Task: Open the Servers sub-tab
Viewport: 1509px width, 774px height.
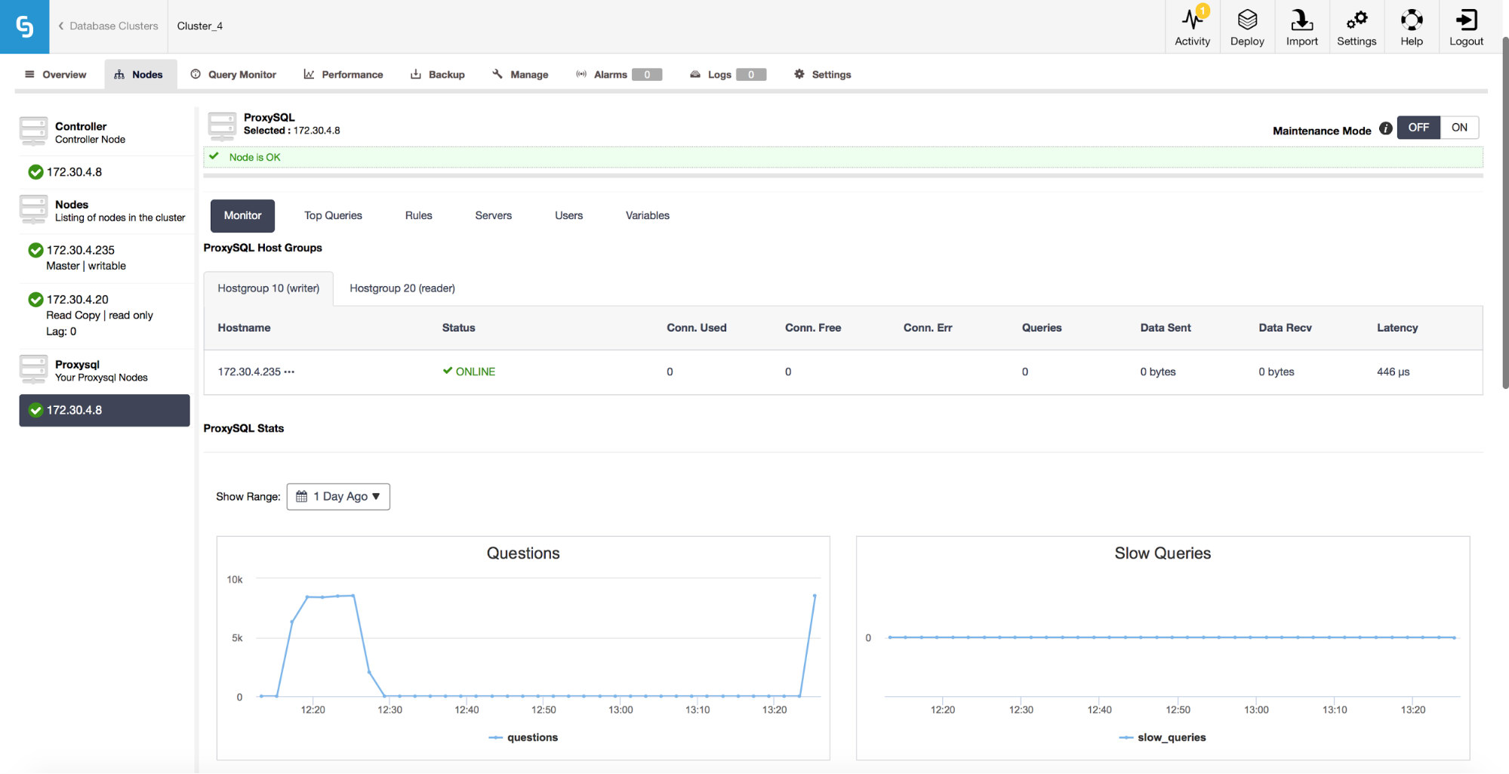Action: point(493,216)
